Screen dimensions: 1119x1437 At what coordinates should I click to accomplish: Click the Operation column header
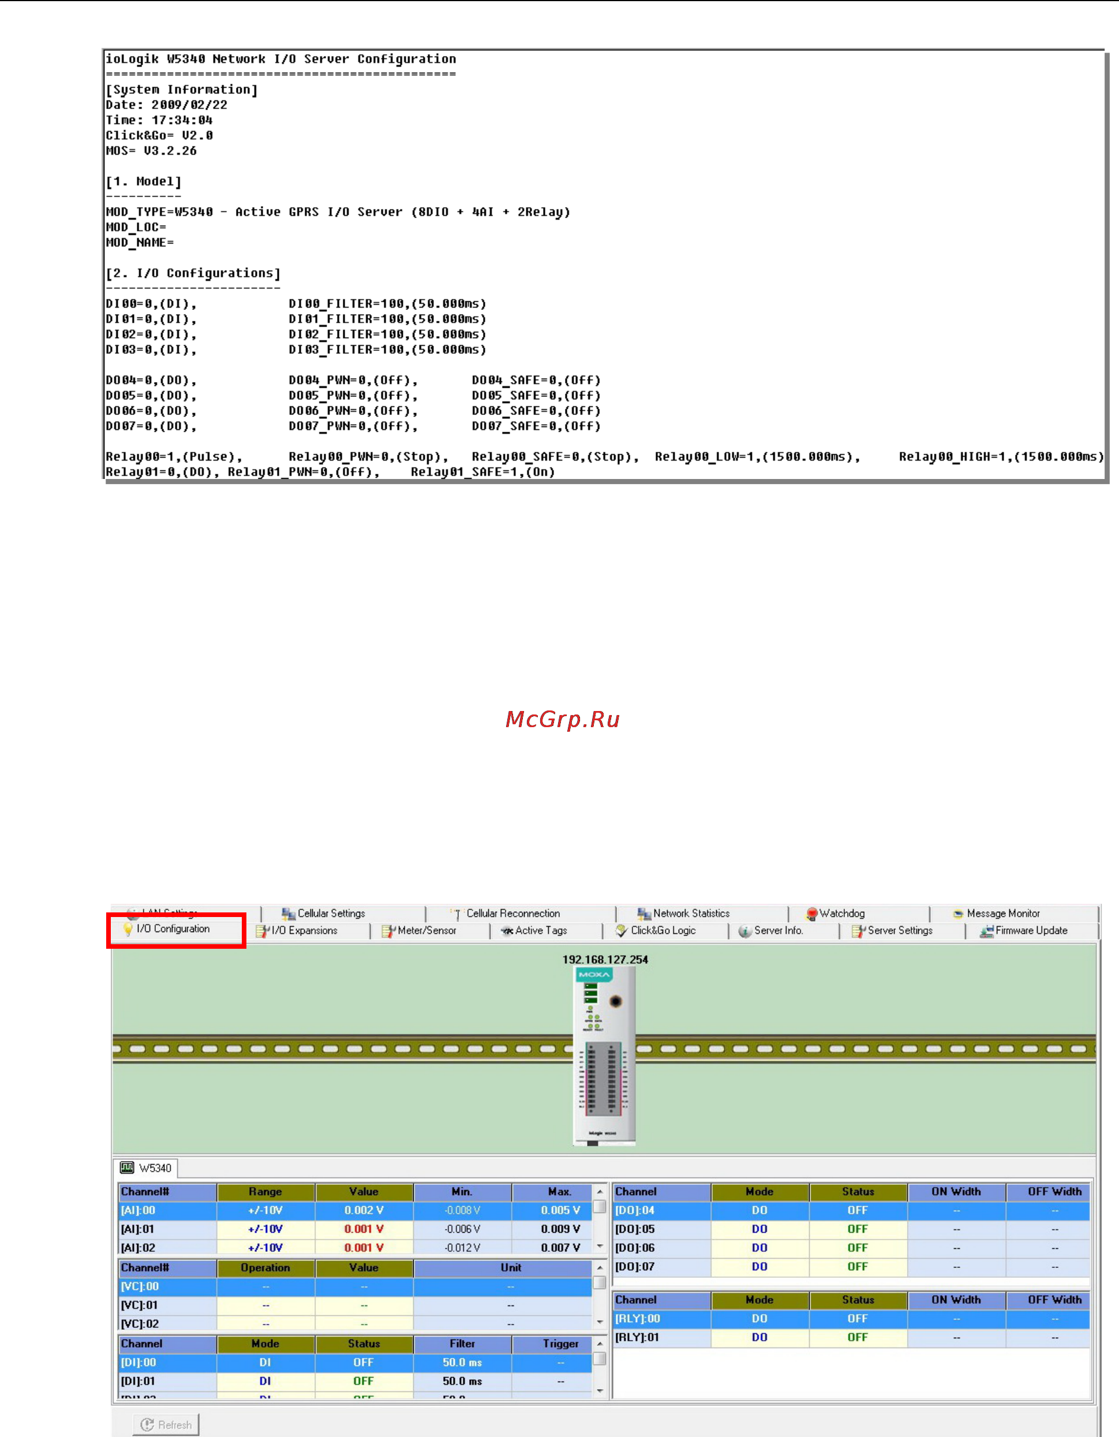(x=266, y=1268)
